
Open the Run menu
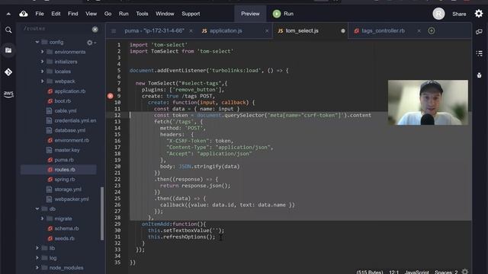[124, 14]
